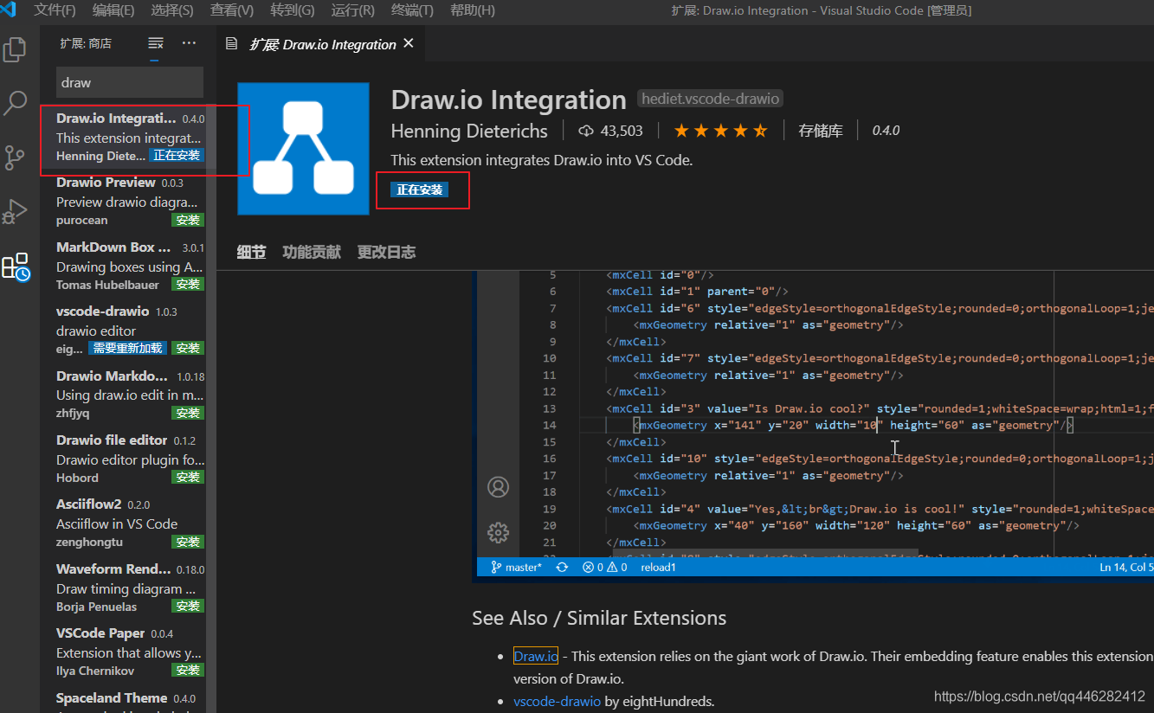Click 需要重新加载 for vscode-drawio
This screenshot has height=713, width=1154.
(127, 348)
